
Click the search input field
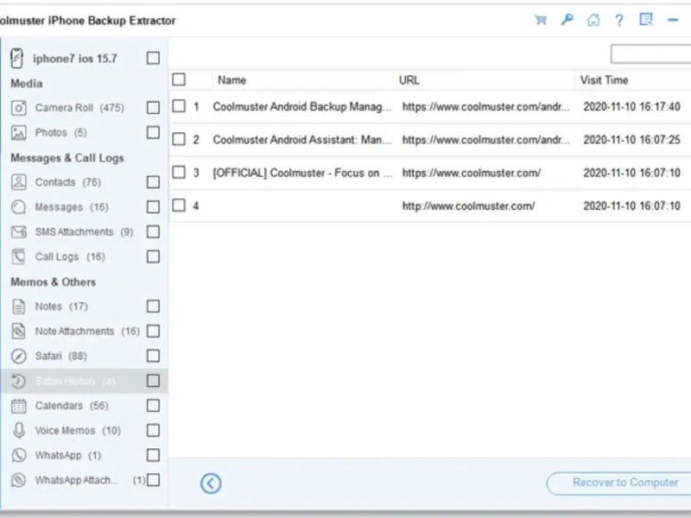(650, 54)
